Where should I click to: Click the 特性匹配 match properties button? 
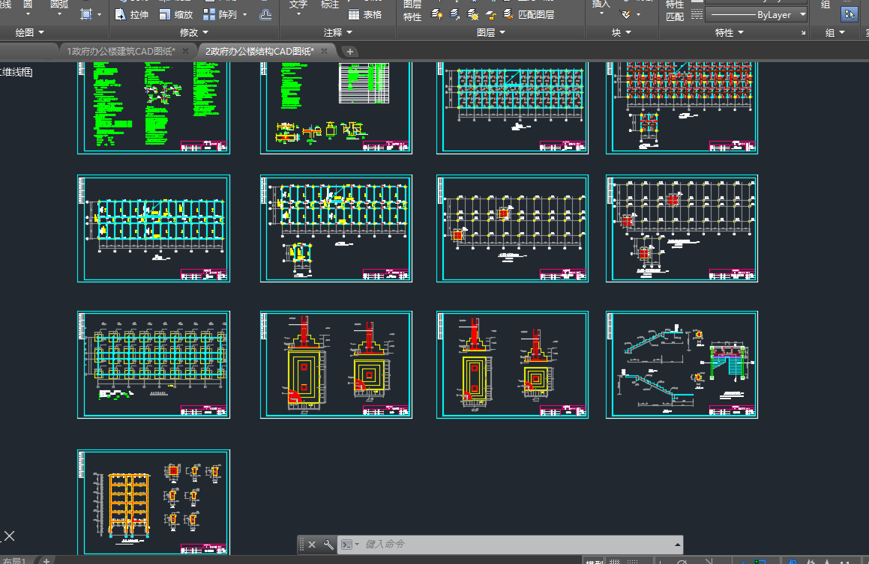point(675,10)
